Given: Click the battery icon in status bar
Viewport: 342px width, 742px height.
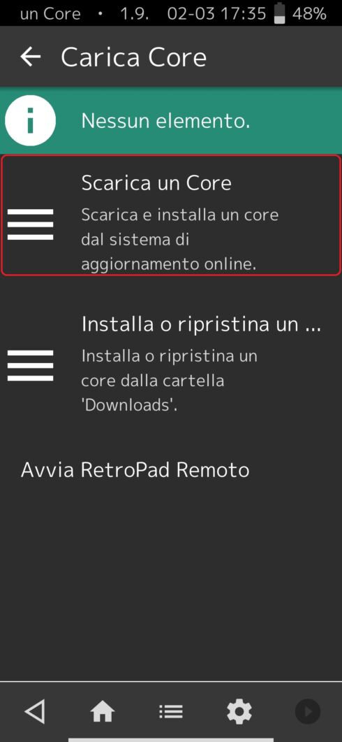Looking at the screenshot, I should coord(280,13).
